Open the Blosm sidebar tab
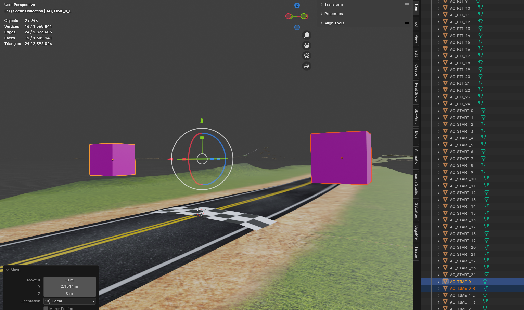The height and width of the screenshot is (310, 524). pos(417,136)
